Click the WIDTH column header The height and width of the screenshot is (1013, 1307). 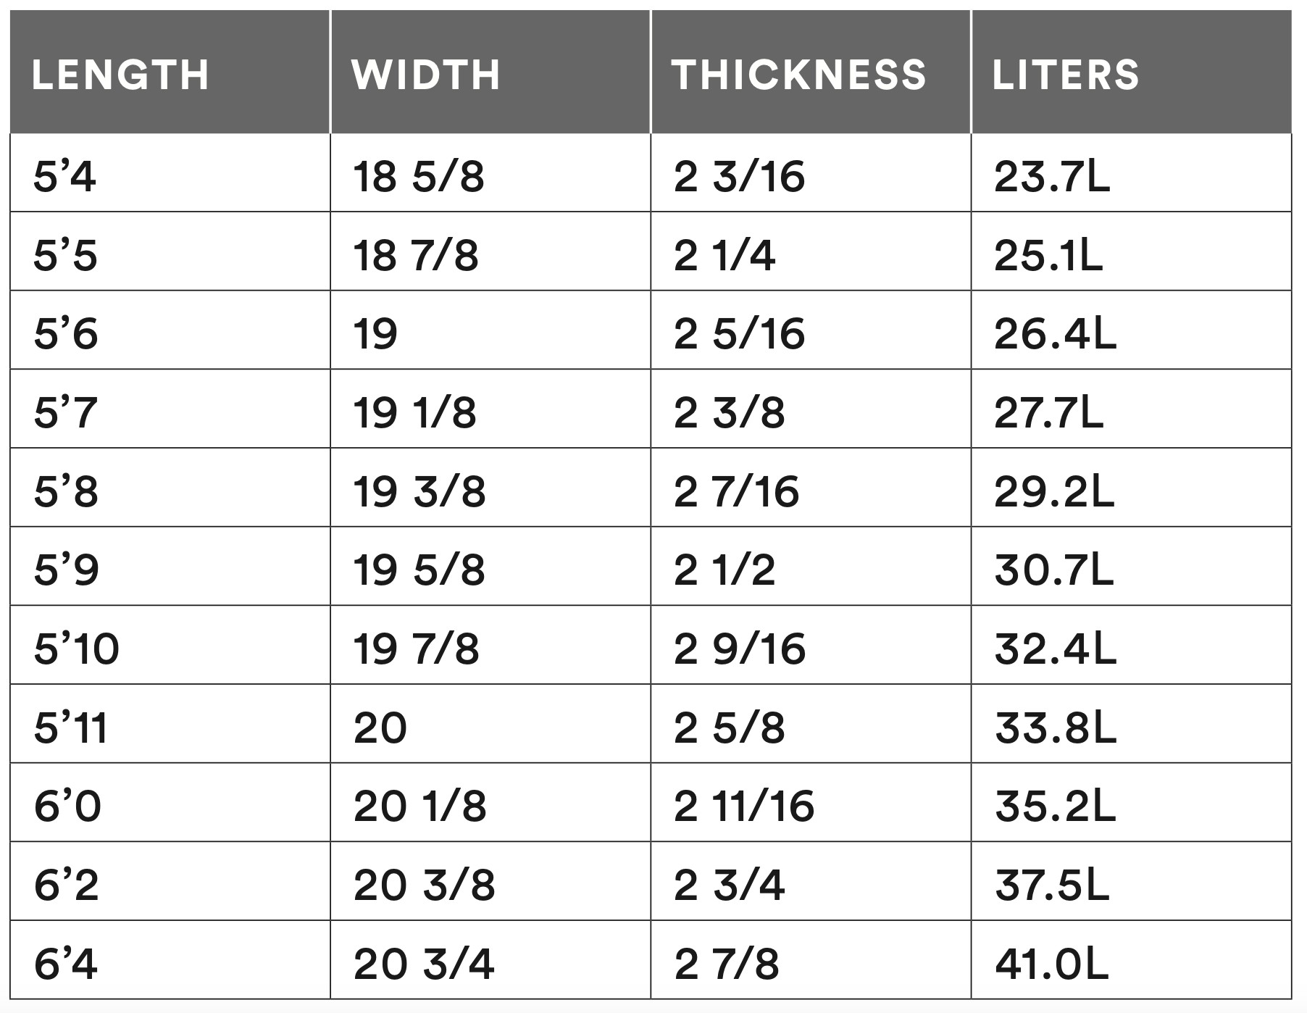coord(426,75)
